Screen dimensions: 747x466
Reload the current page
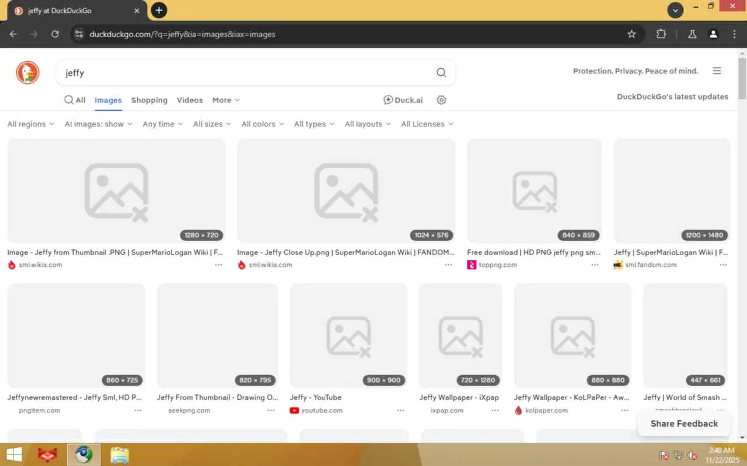55,34
